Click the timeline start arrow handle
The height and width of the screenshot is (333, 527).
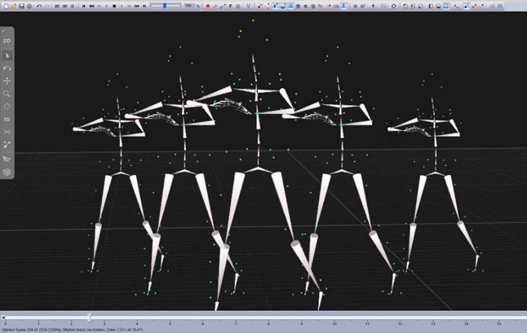point(3,318)
